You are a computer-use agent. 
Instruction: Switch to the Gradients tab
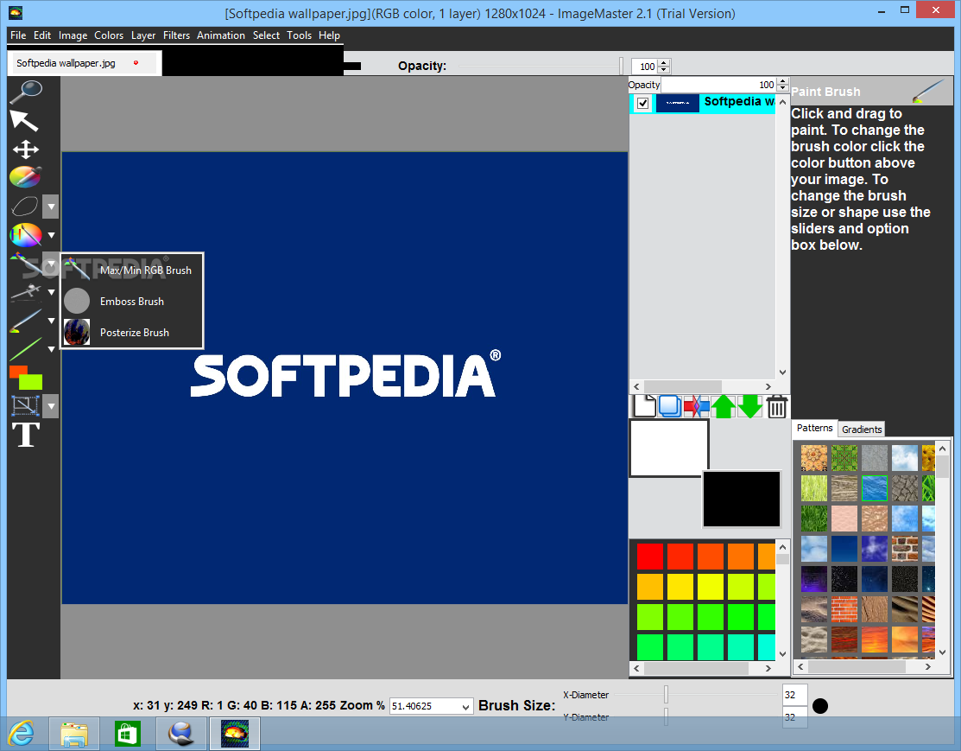coord(861,429)
